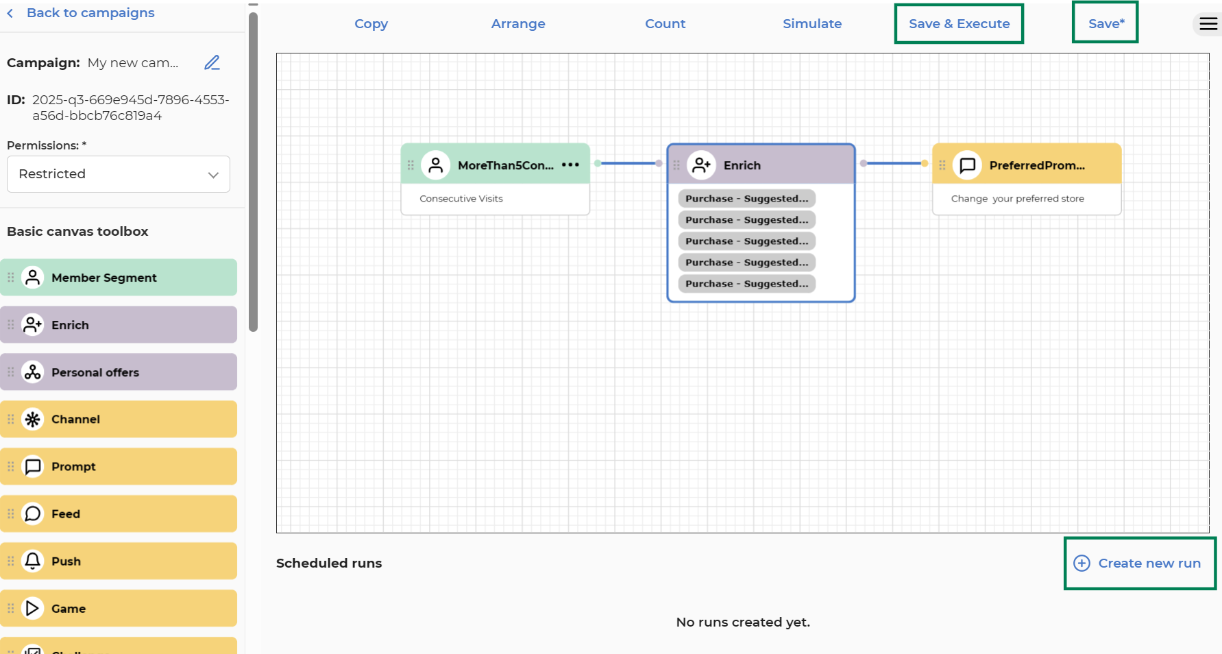Select the Push toolbox item label
Image resolution: width=1222 pixels, height=654 pixels.
66,561
